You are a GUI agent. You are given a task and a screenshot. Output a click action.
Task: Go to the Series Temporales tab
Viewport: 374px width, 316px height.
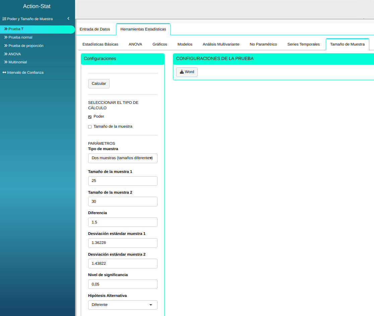point(304,44)
